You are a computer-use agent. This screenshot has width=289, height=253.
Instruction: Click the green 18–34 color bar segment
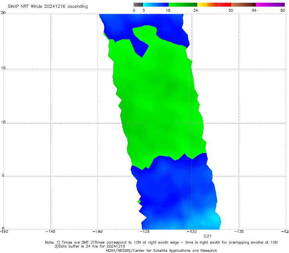coord(183,5)
